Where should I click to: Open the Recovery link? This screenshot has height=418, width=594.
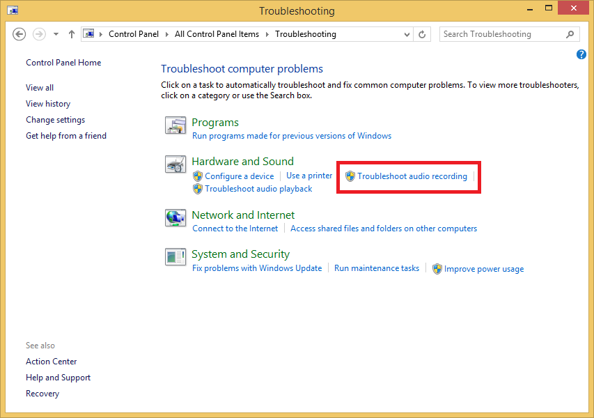click(x=42, y=394)
